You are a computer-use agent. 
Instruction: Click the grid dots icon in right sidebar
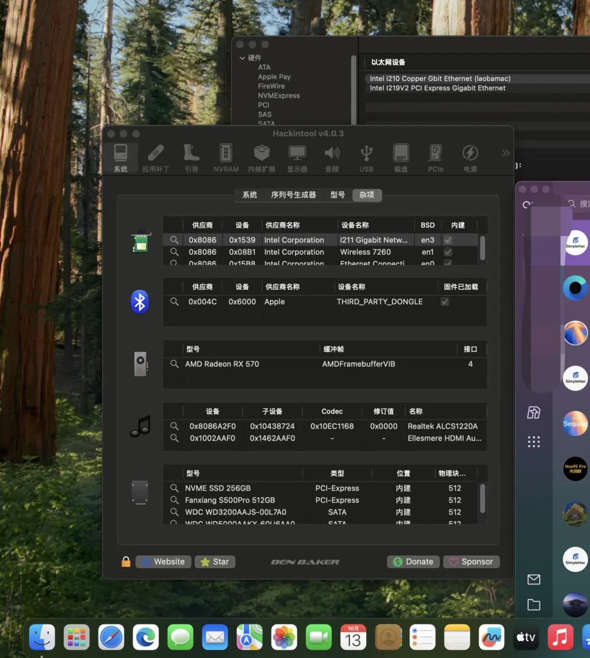(534, 442)
